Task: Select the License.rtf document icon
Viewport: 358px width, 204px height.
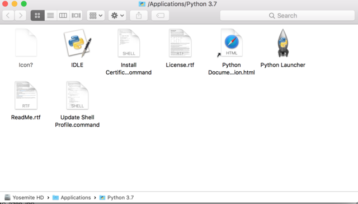Action: [x=180, y=43]
